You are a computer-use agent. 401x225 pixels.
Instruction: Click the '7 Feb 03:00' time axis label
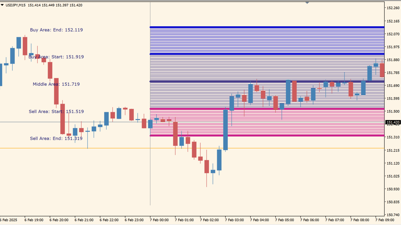pyautogui.click(x=234, y=220)
